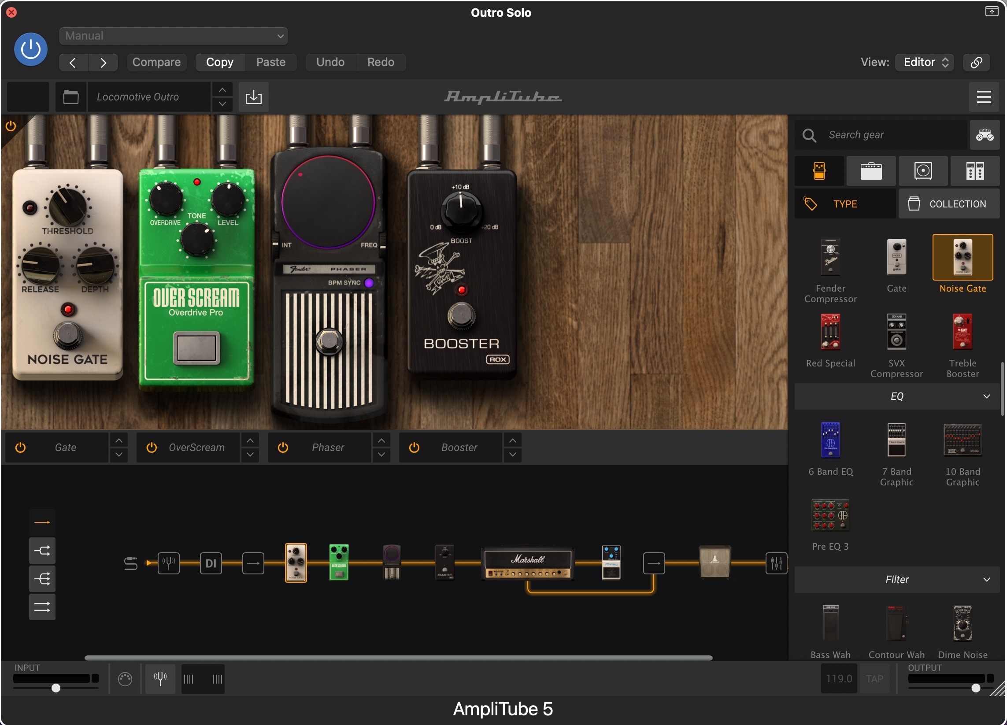Select the three-way split chain layout
The height and width of the screenshot is (725, 1007).
pos(42,579)
